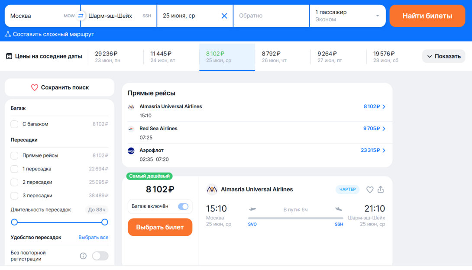
Task: Clear the departure date 25 июня
Action: [x=224, y=16]
